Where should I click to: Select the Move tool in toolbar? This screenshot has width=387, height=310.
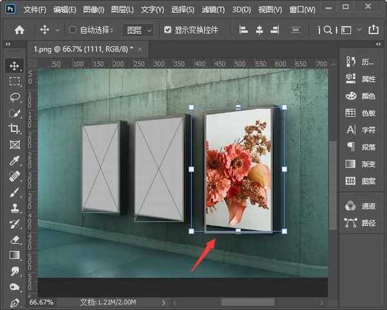click(x=14, y=66)
